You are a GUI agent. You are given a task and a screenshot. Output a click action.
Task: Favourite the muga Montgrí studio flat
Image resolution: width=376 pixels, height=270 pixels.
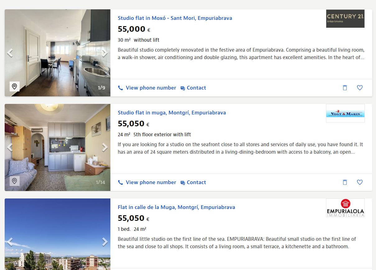360,182
